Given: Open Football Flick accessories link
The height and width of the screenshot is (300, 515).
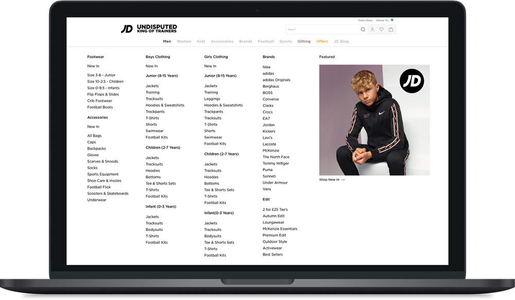Looking at the screenshot, I should point(99,187).
